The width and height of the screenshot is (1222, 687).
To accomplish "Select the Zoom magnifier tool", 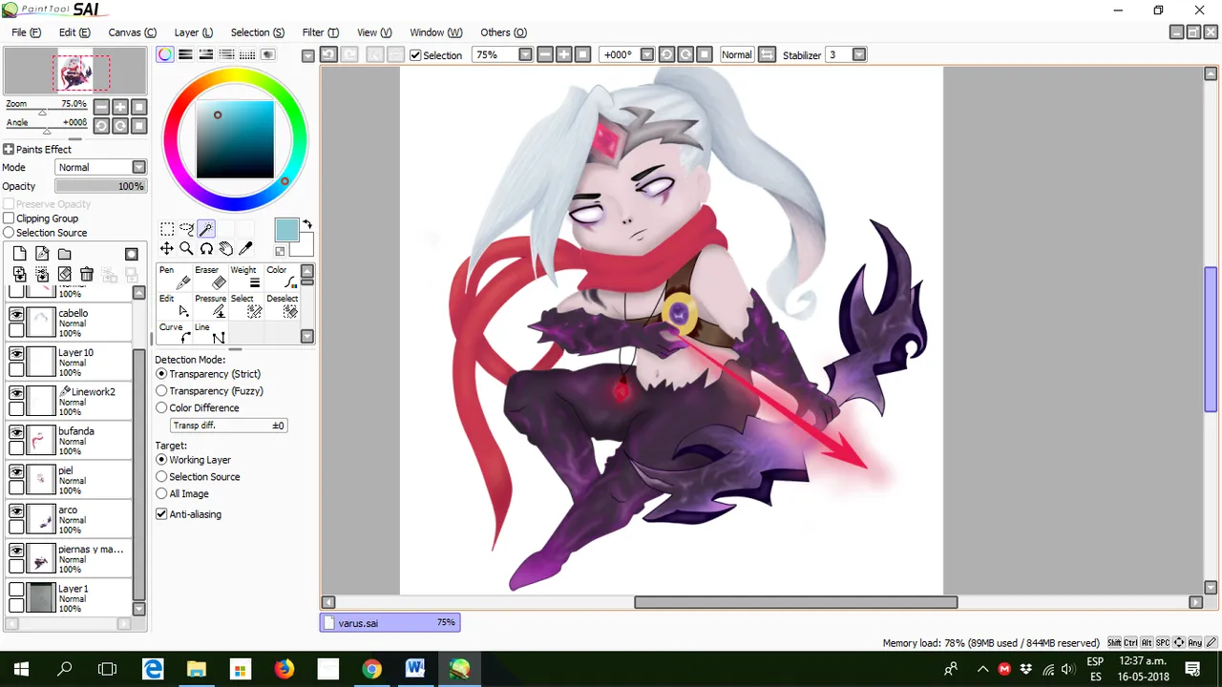I will pos(186,249).
